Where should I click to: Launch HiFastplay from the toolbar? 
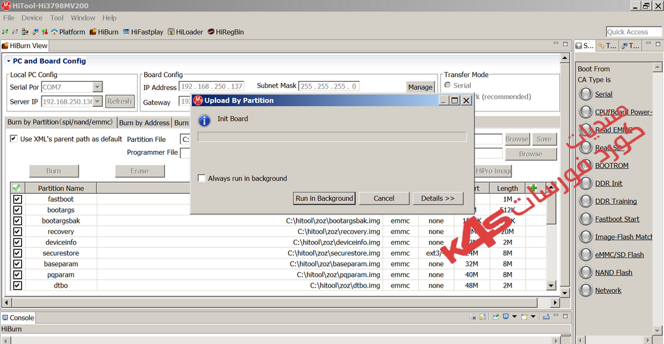[143, 32]
